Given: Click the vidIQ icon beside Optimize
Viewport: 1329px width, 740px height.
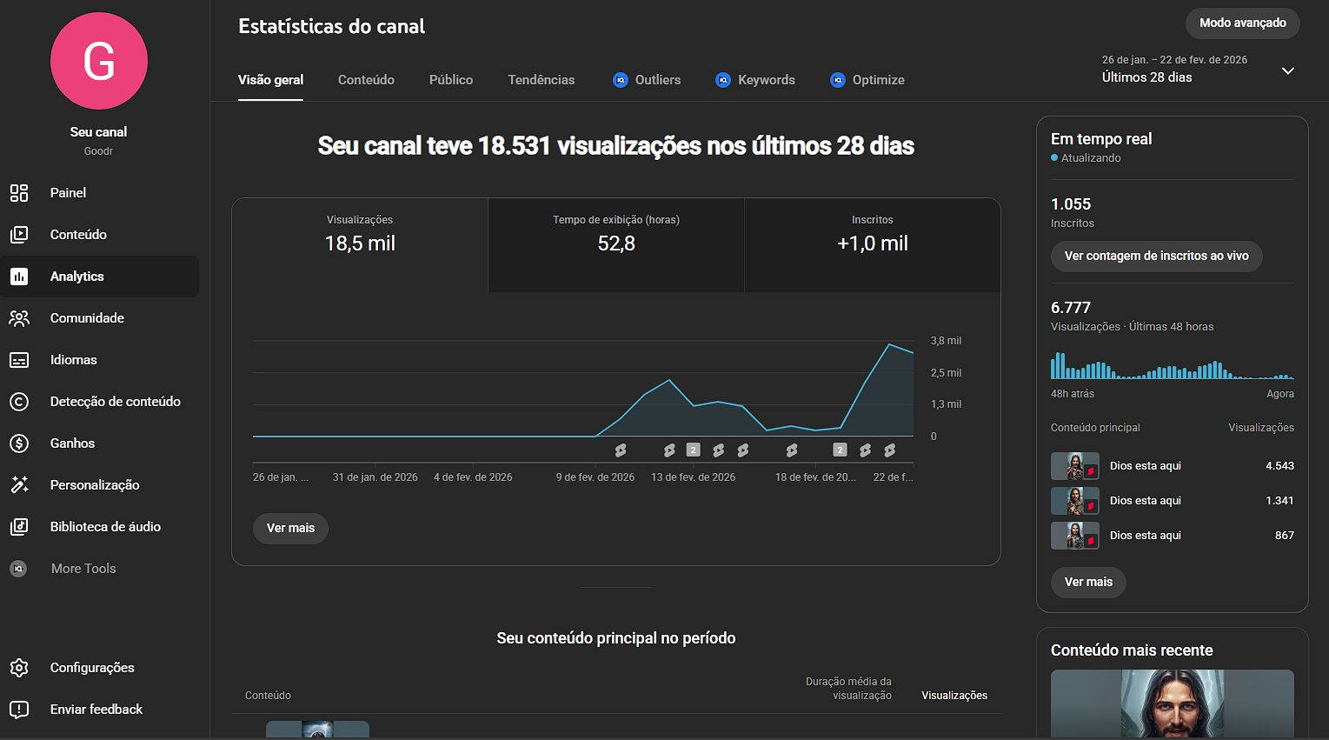Looking at the screenshot, I should pos(838,80).
